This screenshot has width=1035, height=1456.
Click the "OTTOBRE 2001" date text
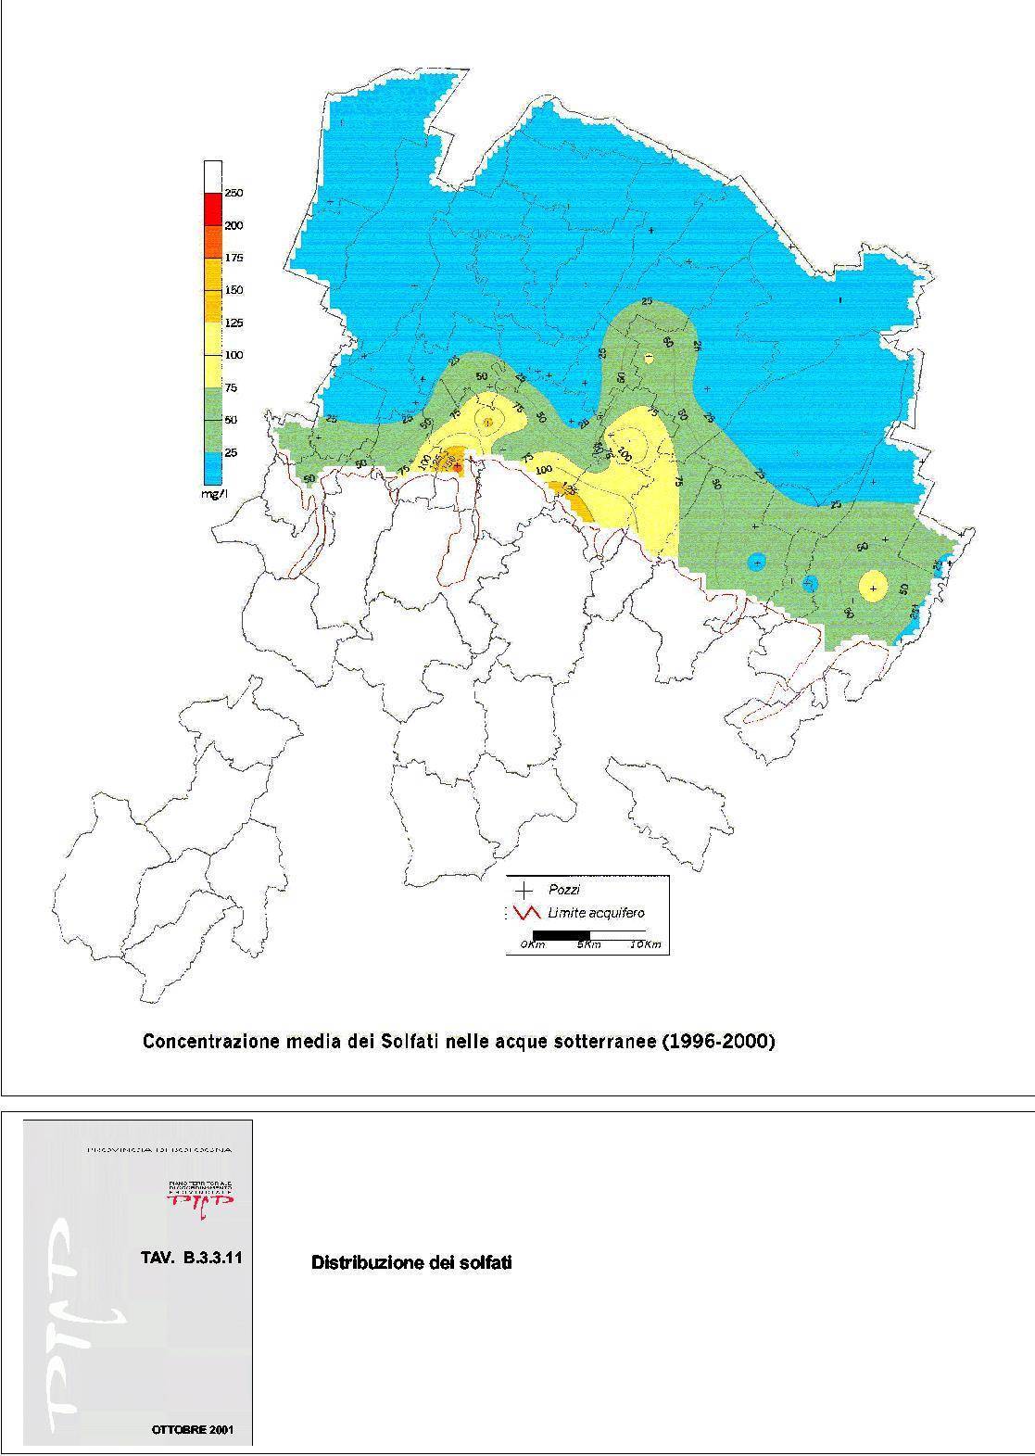click(x=193, y=1430)
